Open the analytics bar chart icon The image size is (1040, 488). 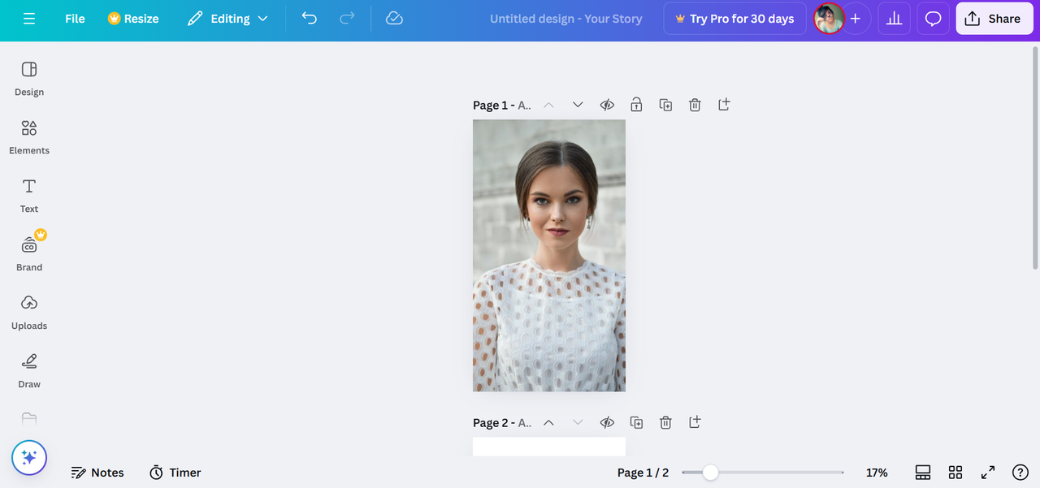pos(894,19)
